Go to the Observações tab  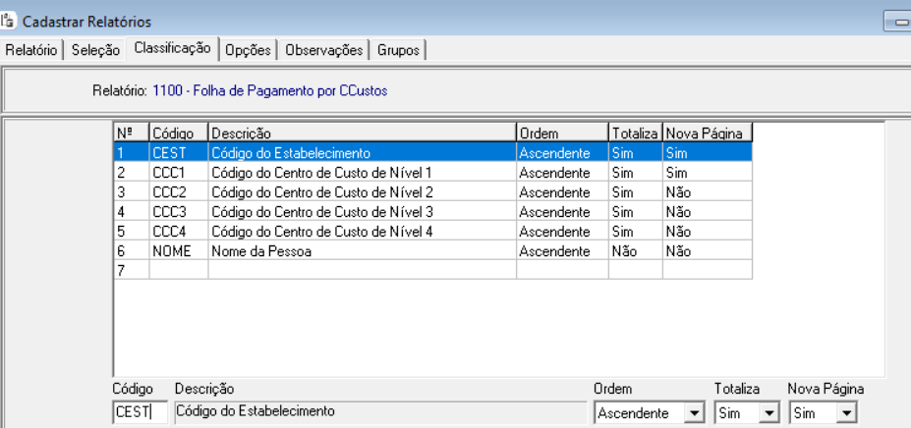pos(323,50)
